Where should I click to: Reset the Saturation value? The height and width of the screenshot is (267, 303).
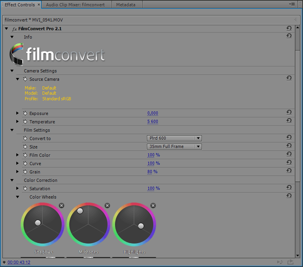pos(289,188)
